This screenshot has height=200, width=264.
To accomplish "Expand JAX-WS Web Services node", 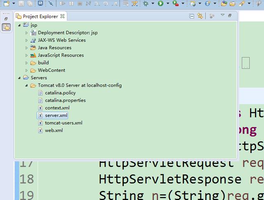I will click(26, 40).
